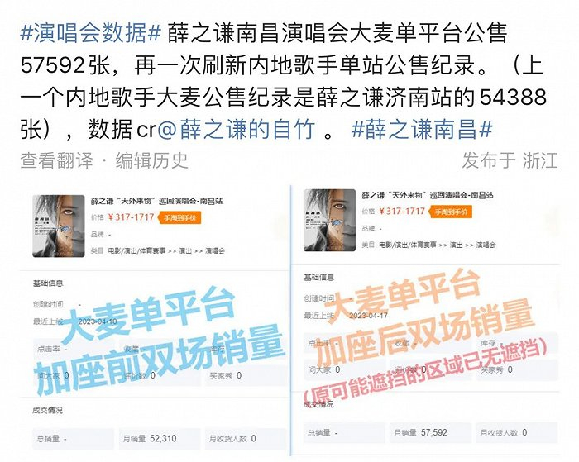Open 编辑历史 edit history

[x=152, y=160]
